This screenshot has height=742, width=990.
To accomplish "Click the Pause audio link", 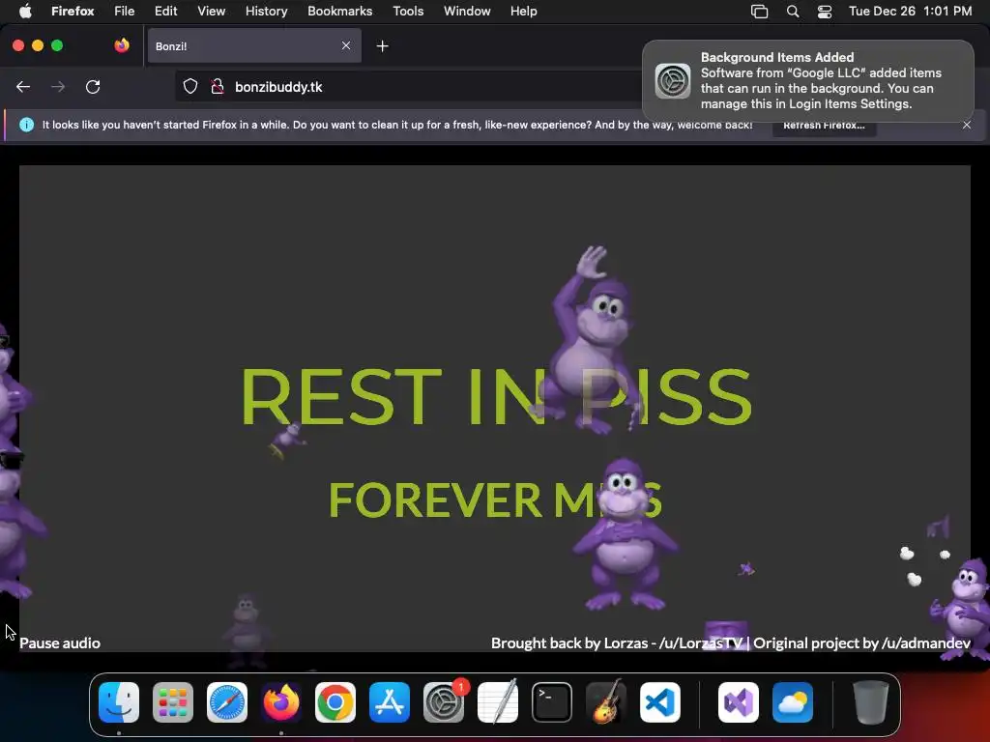I will [x=60, y=642].
